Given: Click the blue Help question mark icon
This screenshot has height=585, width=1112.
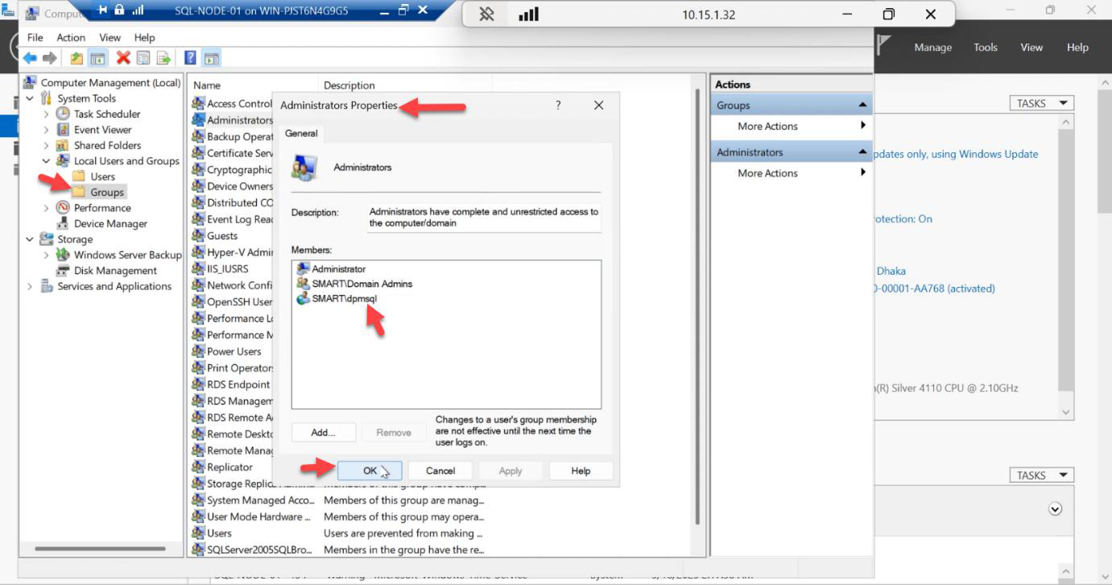Looking at the screenshot, I should (191, 58).
